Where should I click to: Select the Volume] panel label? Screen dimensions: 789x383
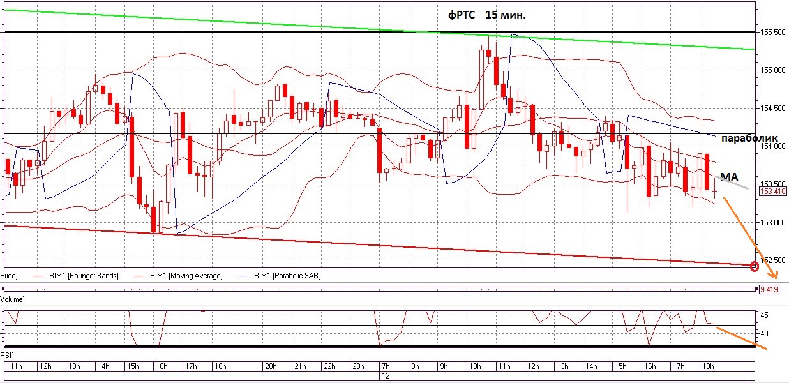click(12, 299)
